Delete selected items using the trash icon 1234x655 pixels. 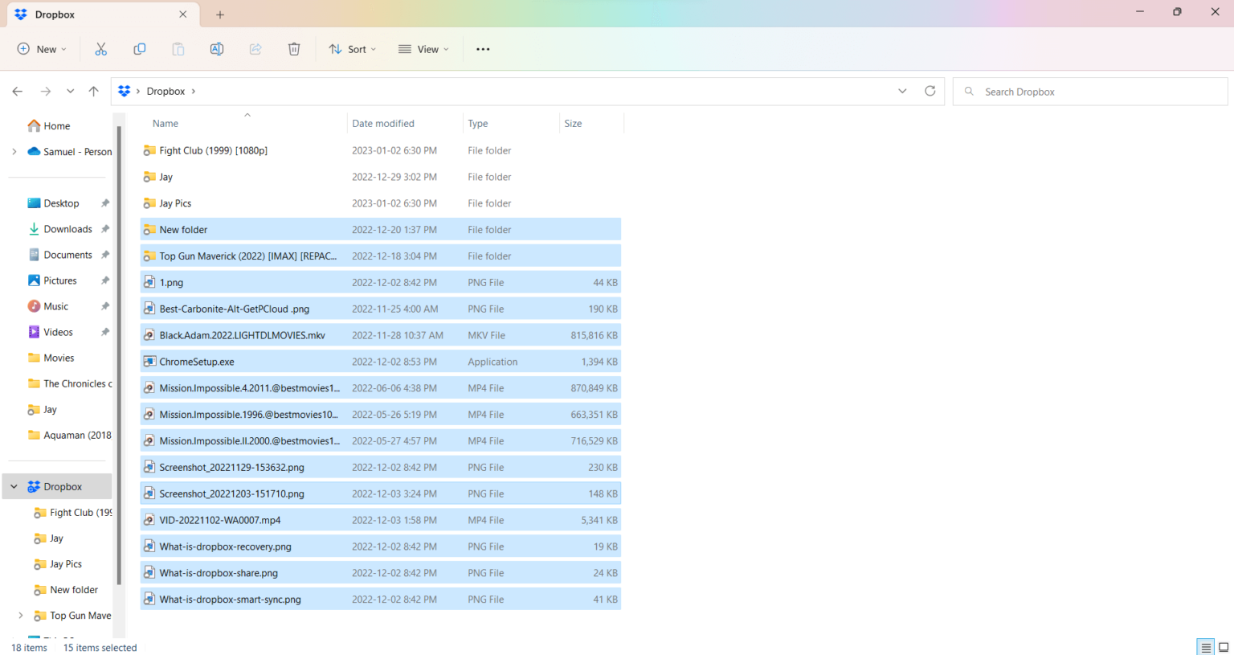(x=294, y=49)
